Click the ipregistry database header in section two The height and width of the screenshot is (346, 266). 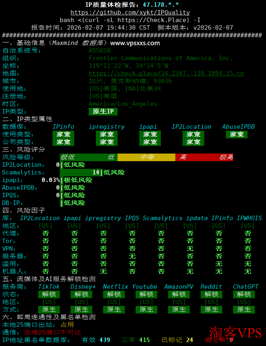pyautogui.click(x=107, y=127)
